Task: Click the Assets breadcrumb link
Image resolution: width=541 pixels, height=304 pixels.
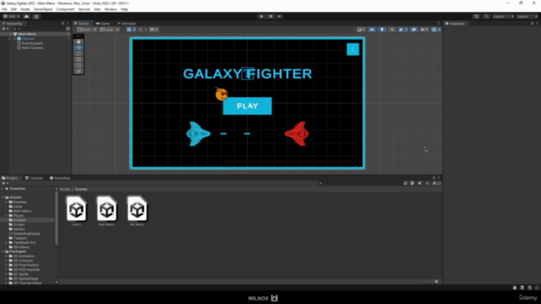Action: click(65, 189)
